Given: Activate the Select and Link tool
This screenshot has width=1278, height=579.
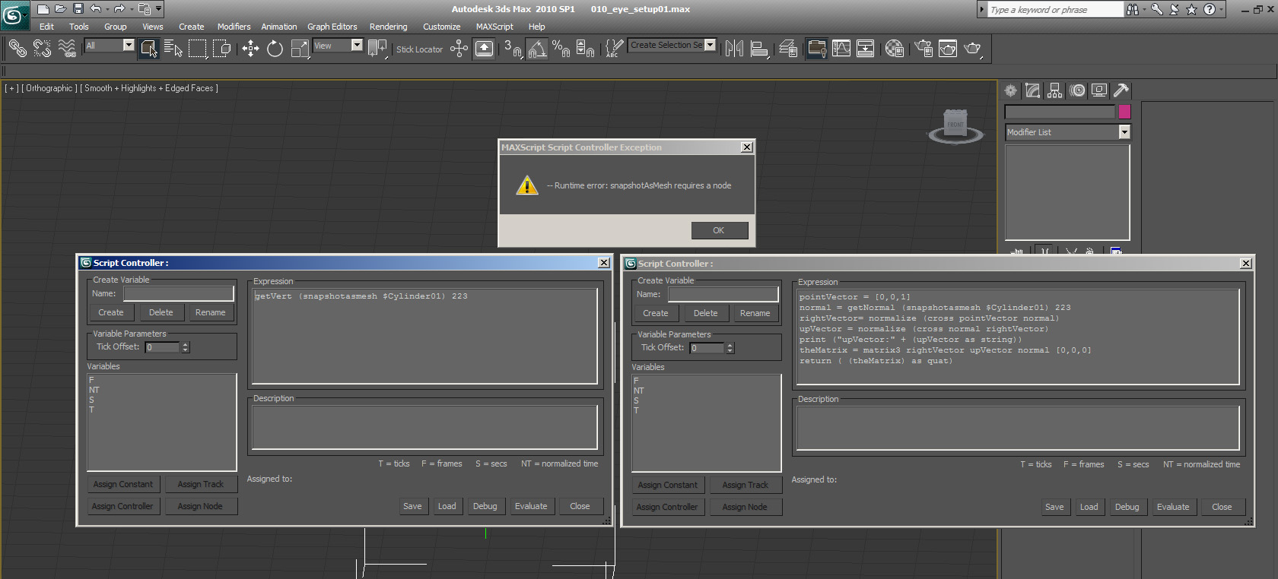Looking at the screenshot, I should [x=17, y=49].
